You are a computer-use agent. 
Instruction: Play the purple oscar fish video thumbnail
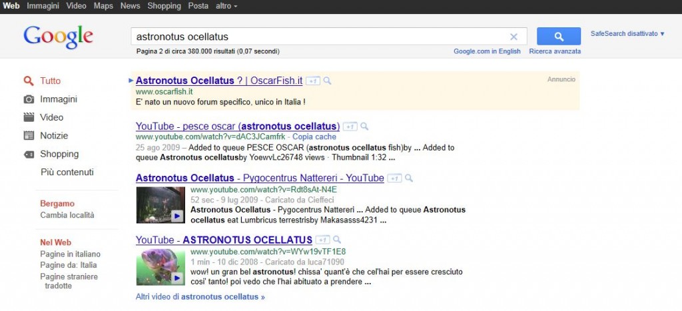tap(161, 267)
